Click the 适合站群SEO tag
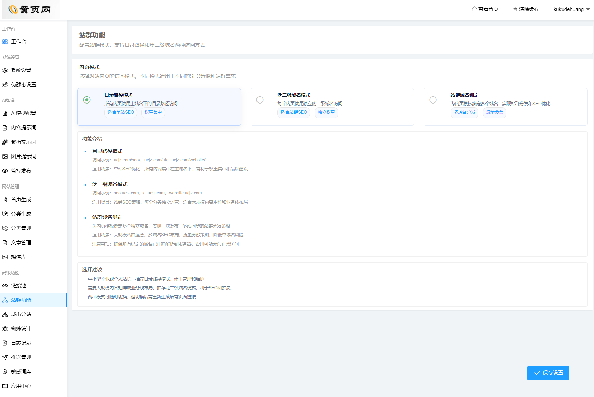The width and height of the screenshot is (594, 397). point(293,112)
